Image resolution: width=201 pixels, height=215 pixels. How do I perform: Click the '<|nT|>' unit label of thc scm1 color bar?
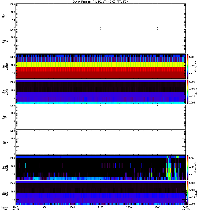197,193
